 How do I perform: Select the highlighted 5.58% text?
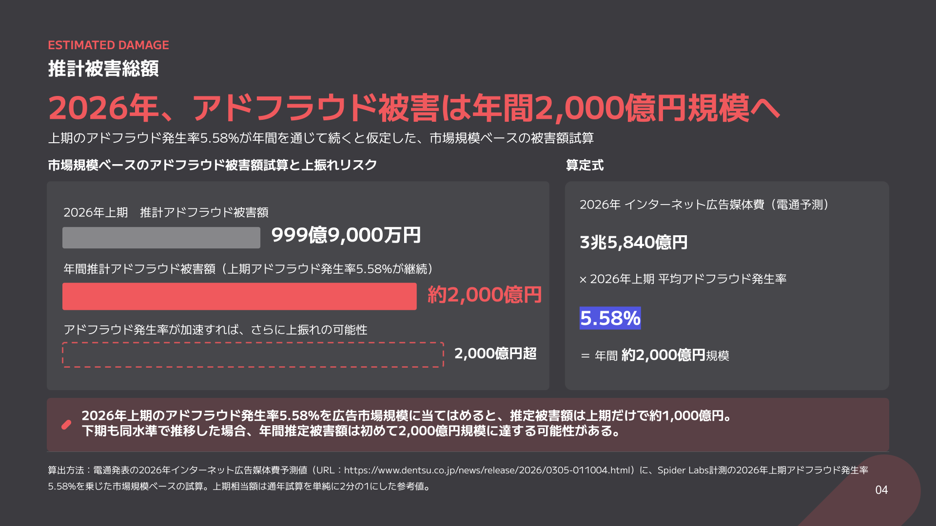tap(610, 318)
